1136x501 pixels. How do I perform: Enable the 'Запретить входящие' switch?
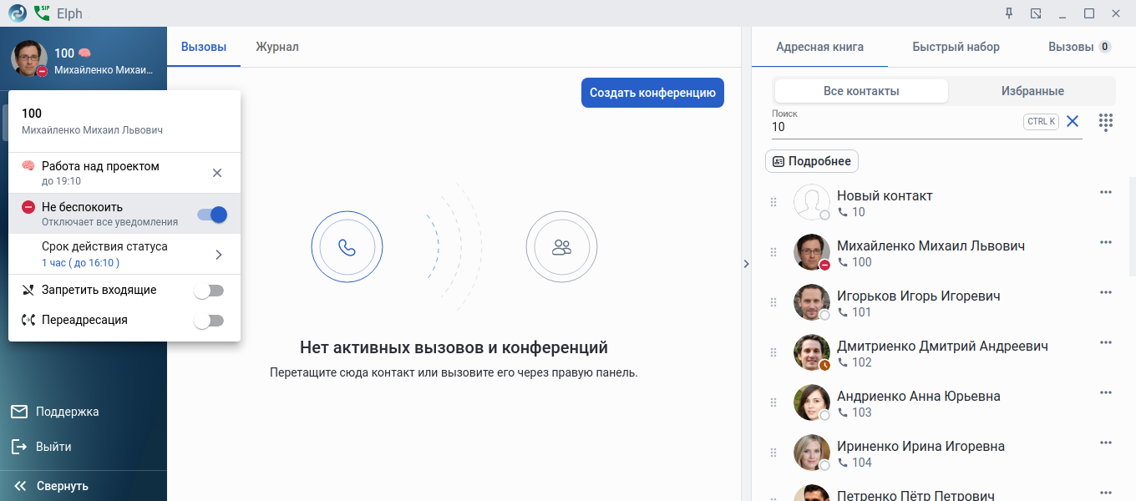[x=209, y=291]
